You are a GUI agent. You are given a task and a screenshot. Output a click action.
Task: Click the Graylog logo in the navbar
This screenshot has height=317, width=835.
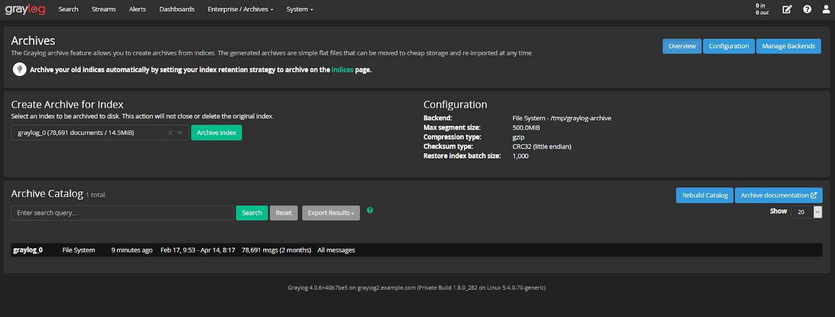pos(25,9)
